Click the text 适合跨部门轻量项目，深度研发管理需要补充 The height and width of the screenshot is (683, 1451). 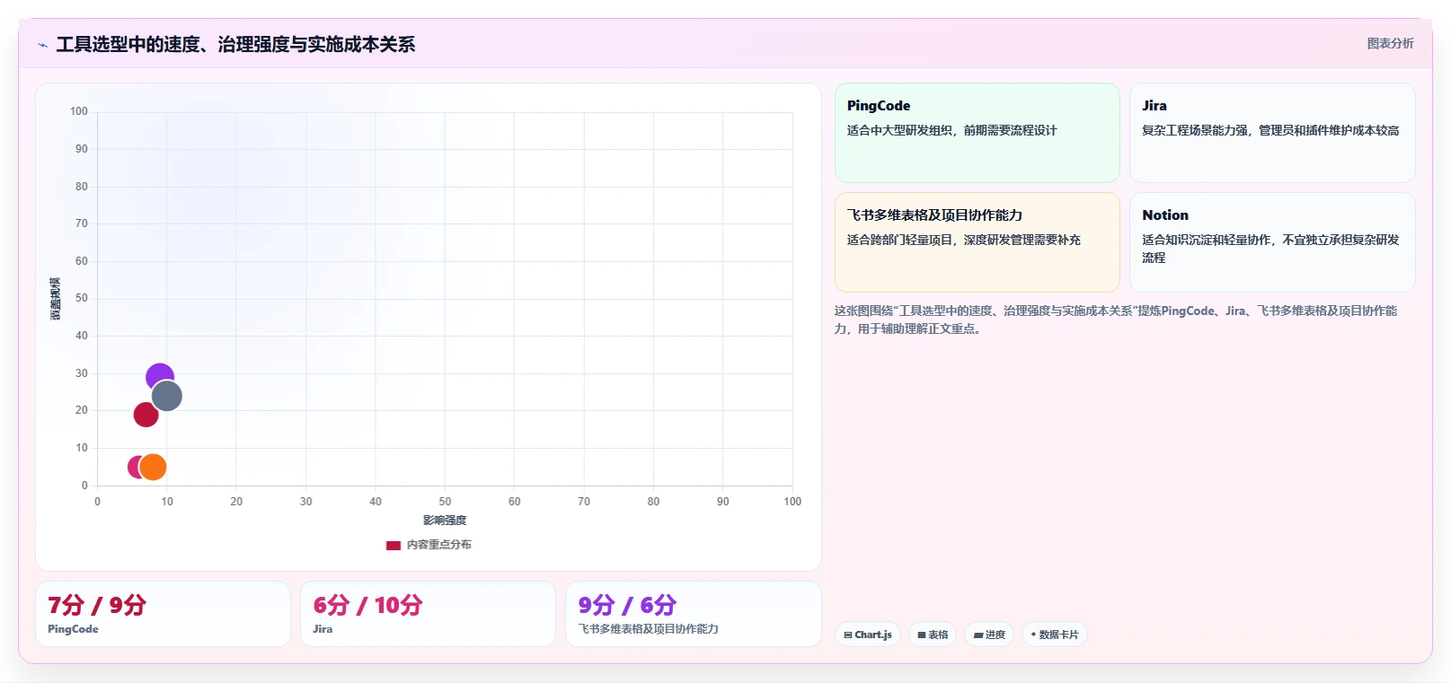pyautogui.click(x=963, y=240)
